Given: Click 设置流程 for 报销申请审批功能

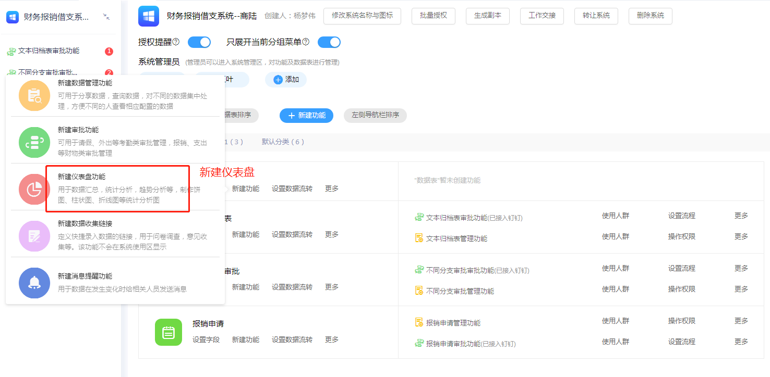Looking at the screenshot, I should click(682, 342).
